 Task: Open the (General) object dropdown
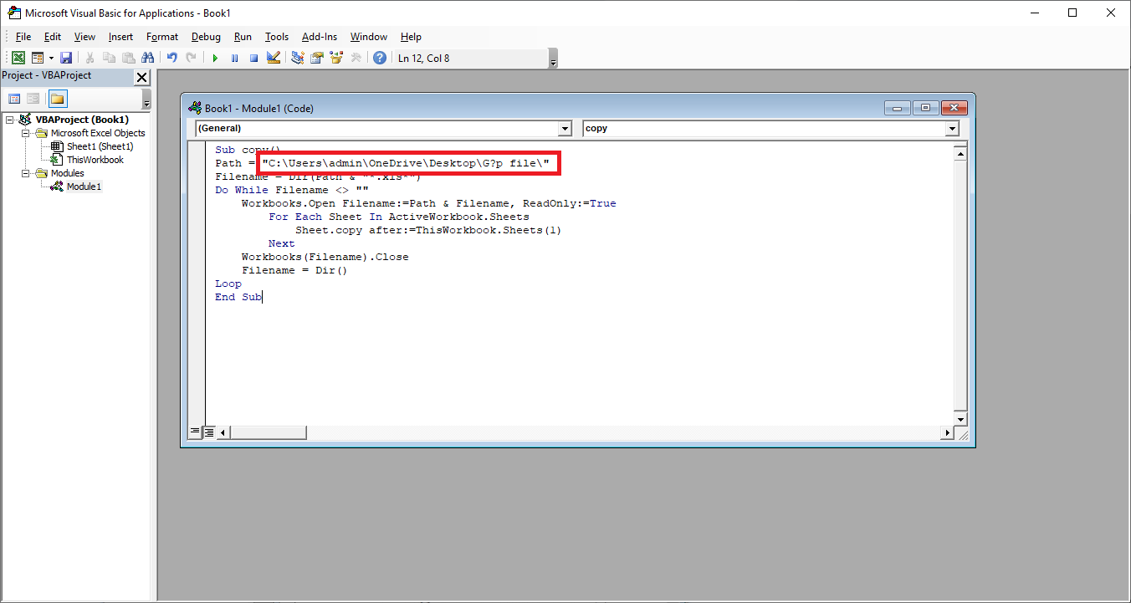565,129
